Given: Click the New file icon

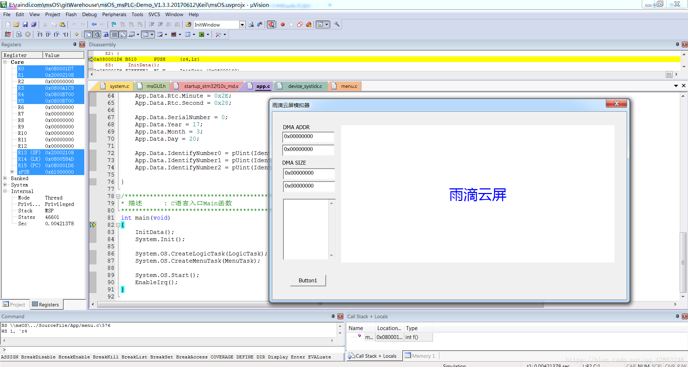Looking at the screenshot, I should coord(8,24).
